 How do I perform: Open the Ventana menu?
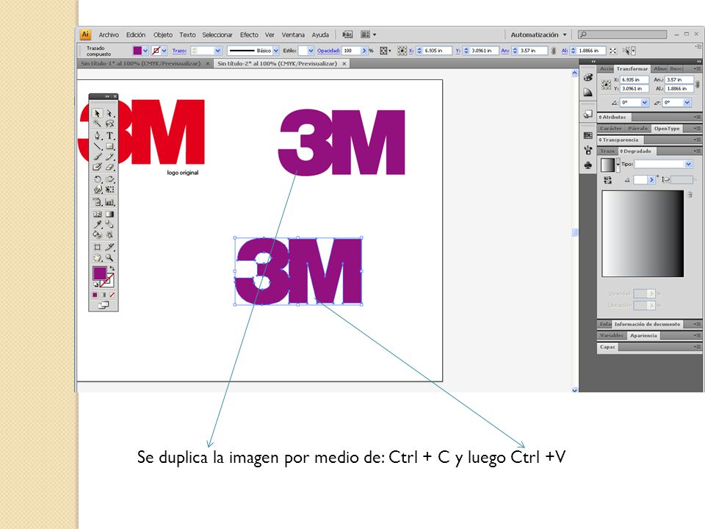click(x=293, y=35)
